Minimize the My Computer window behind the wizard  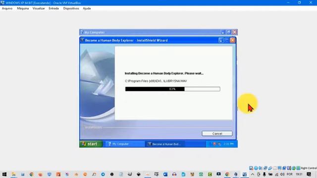pos(223,32)
